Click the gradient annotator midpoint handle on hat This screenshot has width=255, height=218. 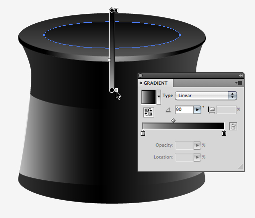pyautogui.click(x=109, y=60)
